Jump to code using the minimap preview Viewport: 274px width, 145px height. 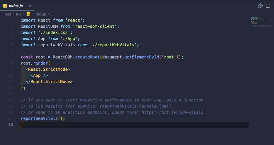[261, 22]
